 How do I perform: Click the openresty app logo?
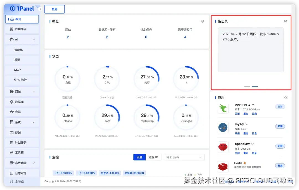[x=223, y=108]
